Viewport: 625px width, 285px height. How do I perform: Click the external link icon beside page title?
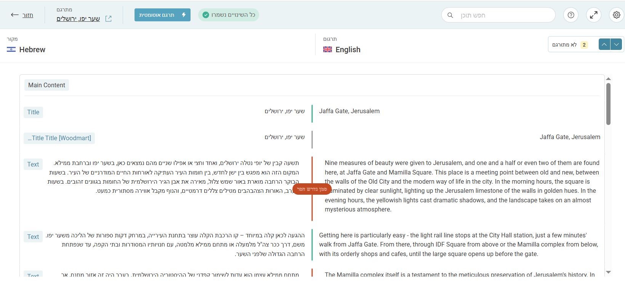pos(109,19)
